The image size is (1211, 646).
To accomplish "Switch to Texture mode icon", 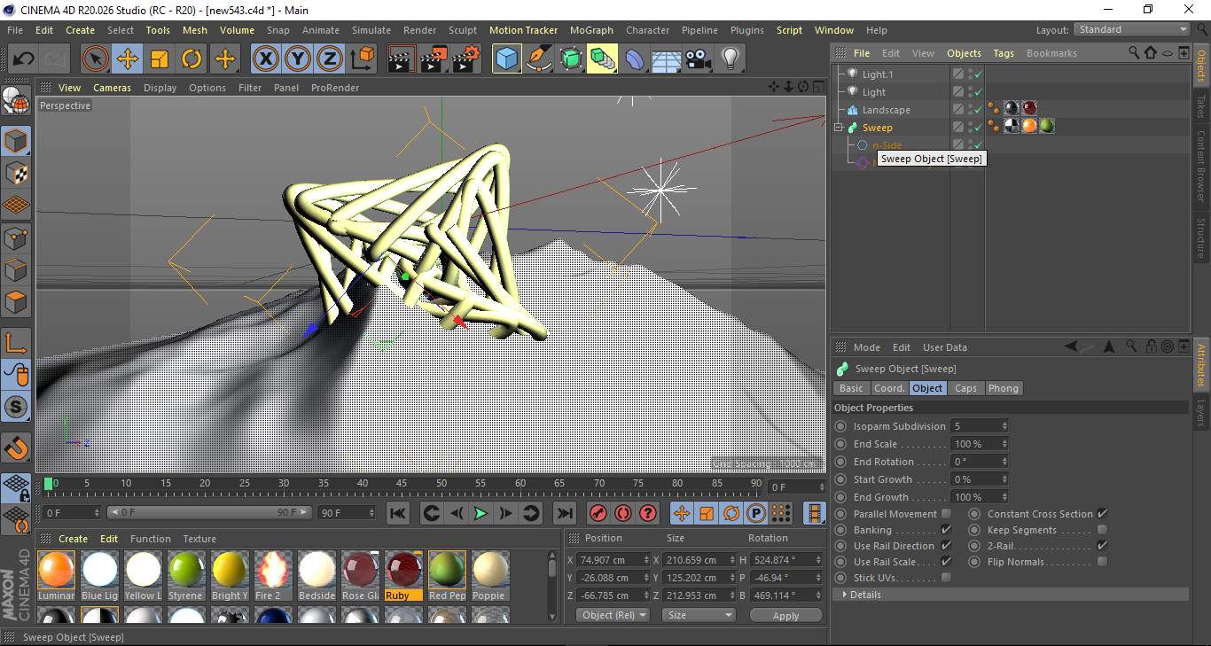I will 16,173.
